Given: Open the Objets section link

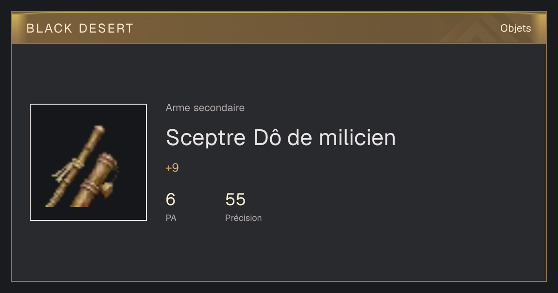Looking at the screenshot, I should pos(515,28).
